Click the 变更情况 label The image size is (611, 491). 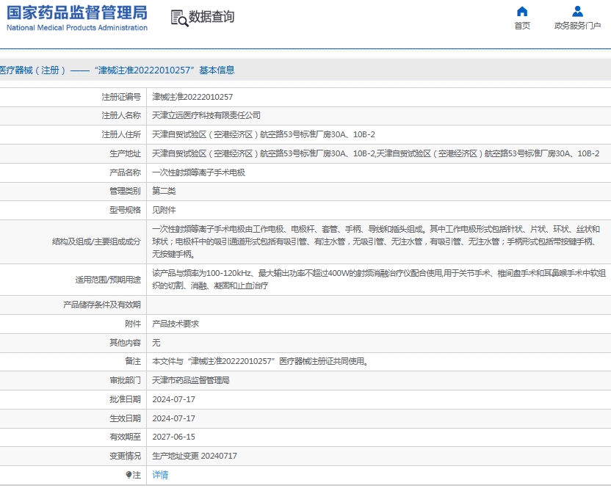pos(125,456)
